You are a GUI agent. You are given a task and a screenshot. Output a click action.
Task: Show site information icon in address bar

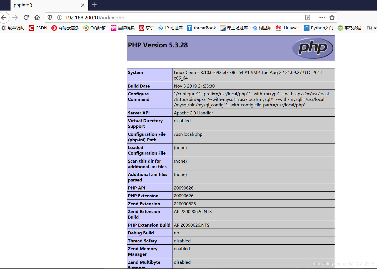click(59, 17)
